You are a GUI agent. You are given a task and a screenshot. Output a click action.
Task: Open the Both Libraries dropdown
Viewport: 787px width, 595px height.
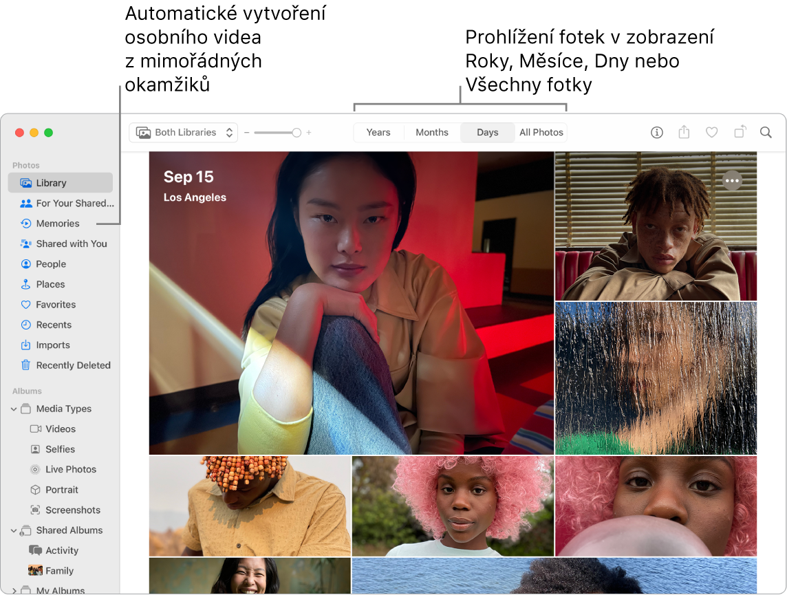[x=183, y=132]
